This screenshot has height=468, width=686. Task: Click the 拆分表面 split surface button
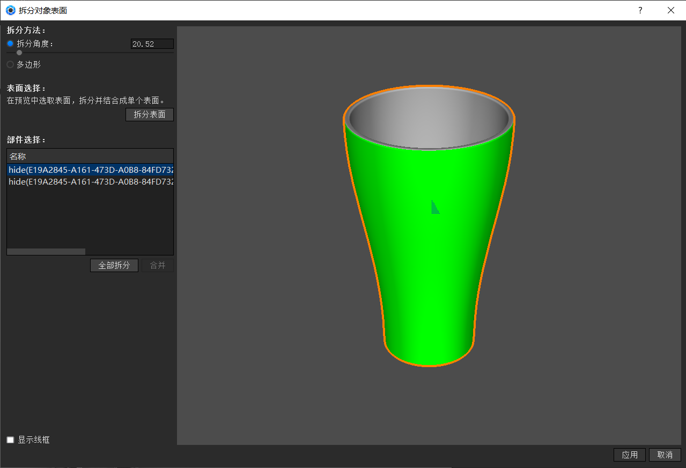click(x=149, y=114)
